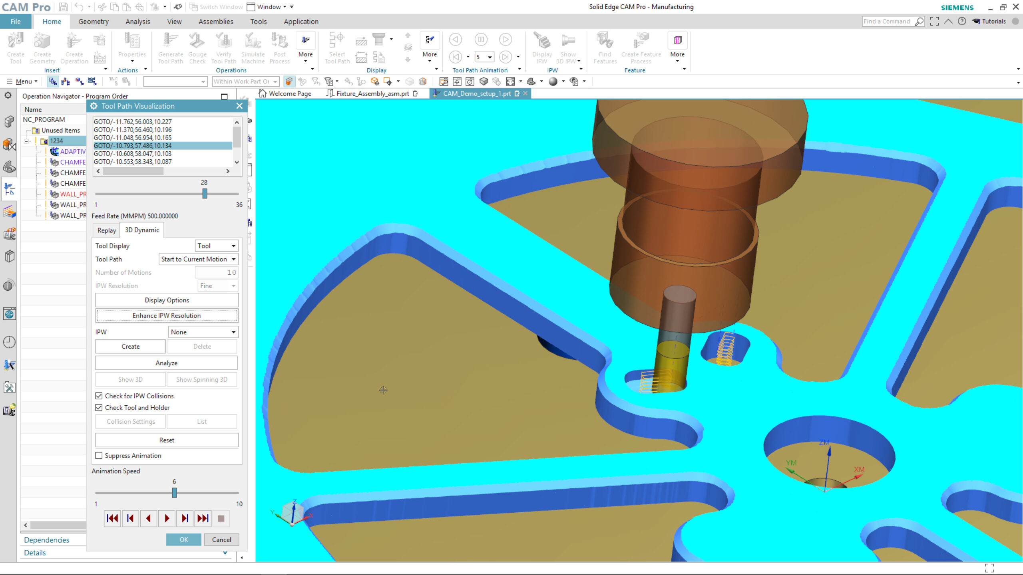Click the Show 3D button
The width and height of the screenshot is (1023, 575).
coord(130,379)
